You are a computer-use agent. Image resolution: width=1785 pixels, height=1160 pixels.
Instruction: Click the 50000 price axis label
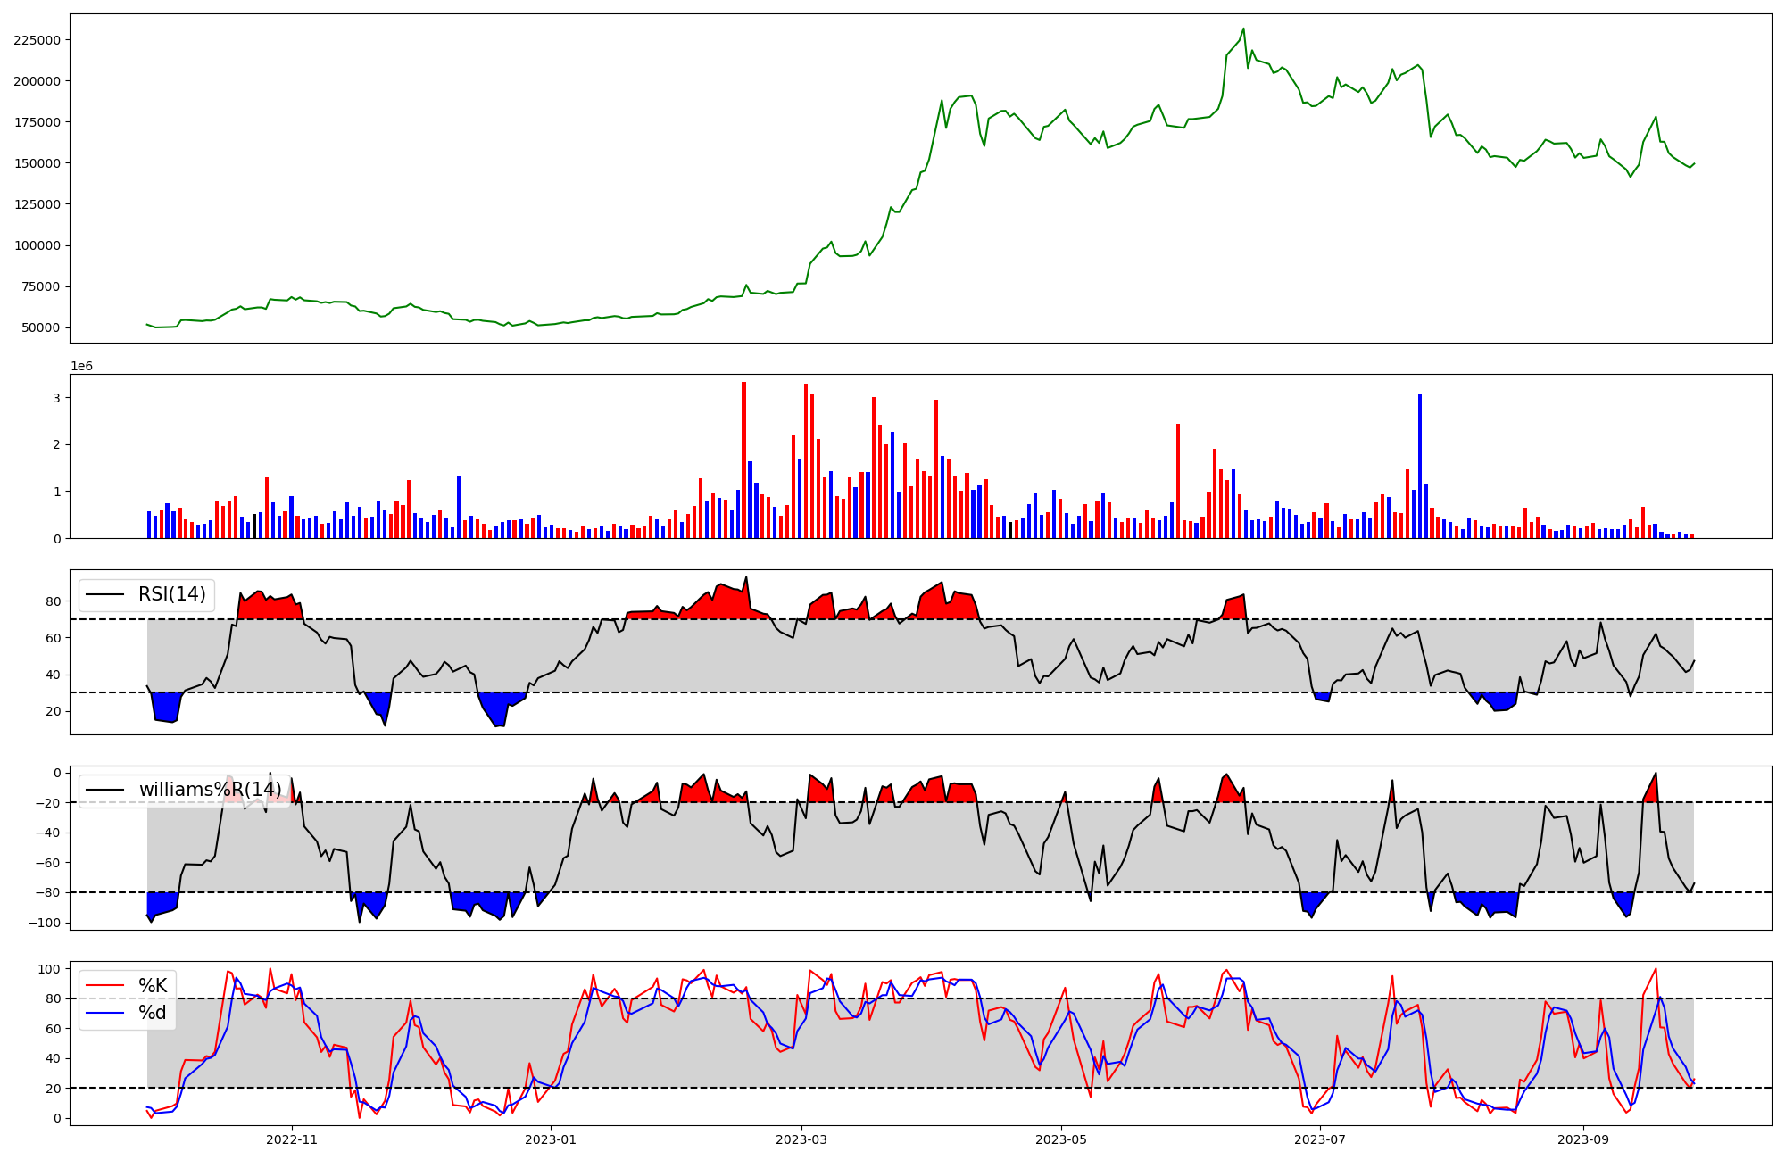tap(41, 328)
